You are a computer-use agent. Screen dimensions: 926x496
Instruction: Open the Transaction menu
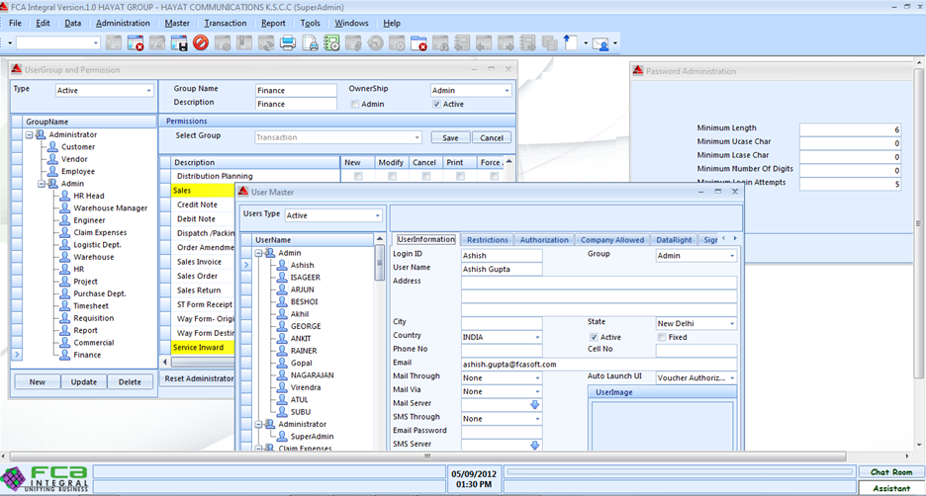[x=225, y=23]
